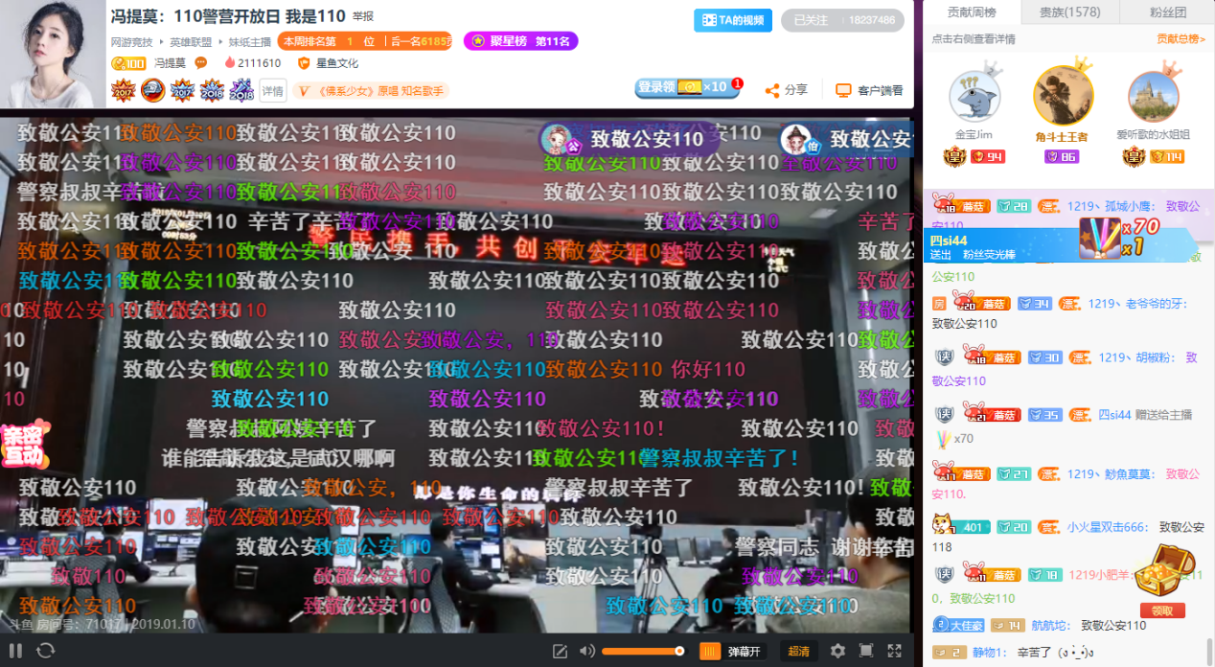The width and height of the screenshot is (1215, 667).
Task: Click the 分享 share icon
Action: [772, 90]
